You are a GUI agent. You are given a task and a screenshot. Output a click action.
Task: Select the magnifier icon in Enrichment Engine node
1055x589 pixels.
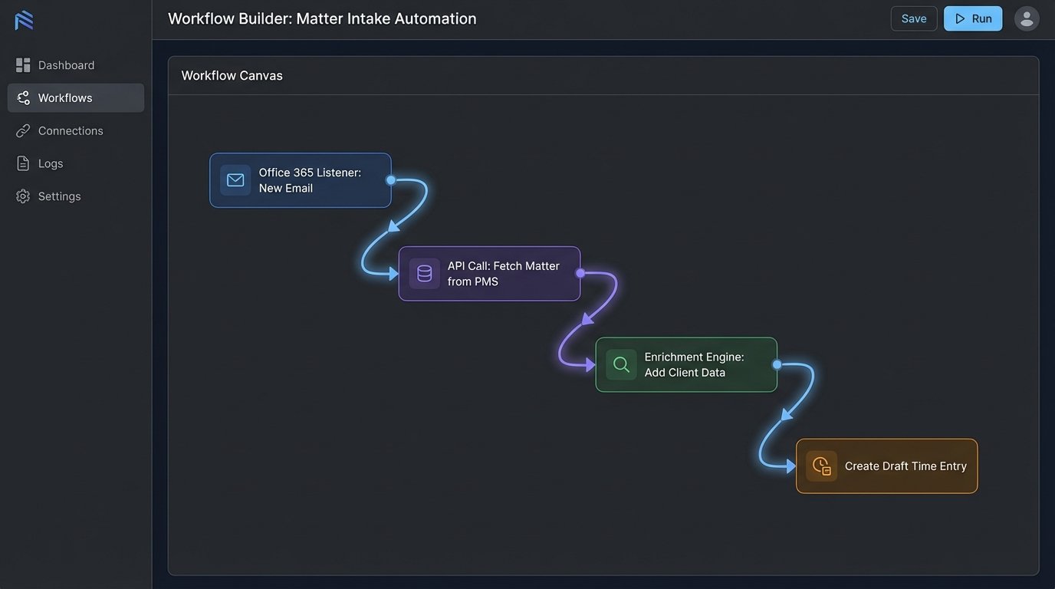pos(621,364)
